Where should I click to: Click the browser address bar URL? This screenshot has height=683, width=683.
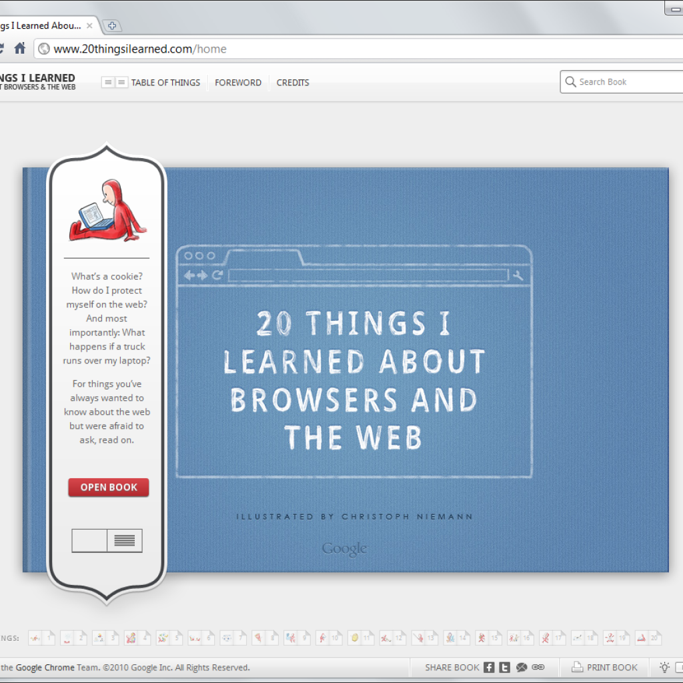[x=140, y=49]
